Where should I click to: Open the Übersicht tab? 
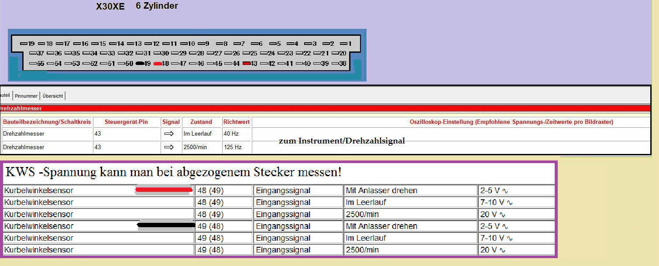click(x=53, y=96)
